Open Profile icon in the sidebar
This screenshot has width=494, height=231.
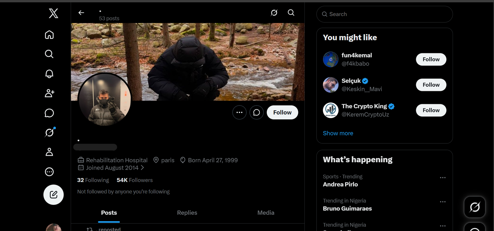49,152
